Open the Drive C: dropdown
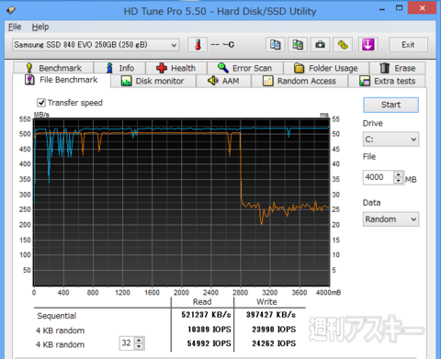Screen dimensions: 441x359 tap(390, 140)
